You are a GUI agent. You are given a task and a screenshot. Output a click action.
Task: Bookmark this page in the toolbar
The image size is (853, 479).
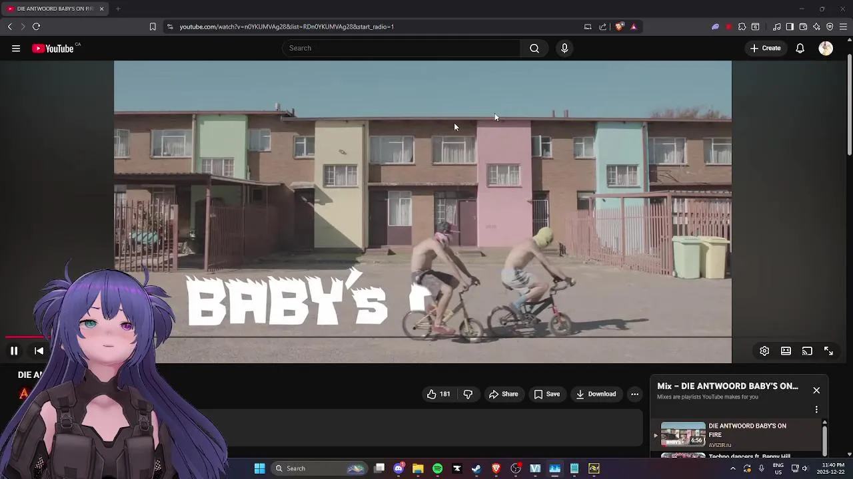[153, 27]
